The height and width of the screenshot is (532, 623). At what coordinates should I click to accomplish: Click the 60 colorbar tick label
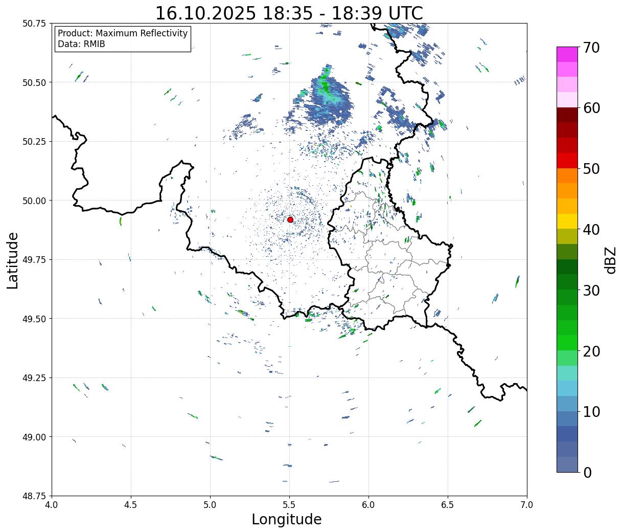pos(591,108)
